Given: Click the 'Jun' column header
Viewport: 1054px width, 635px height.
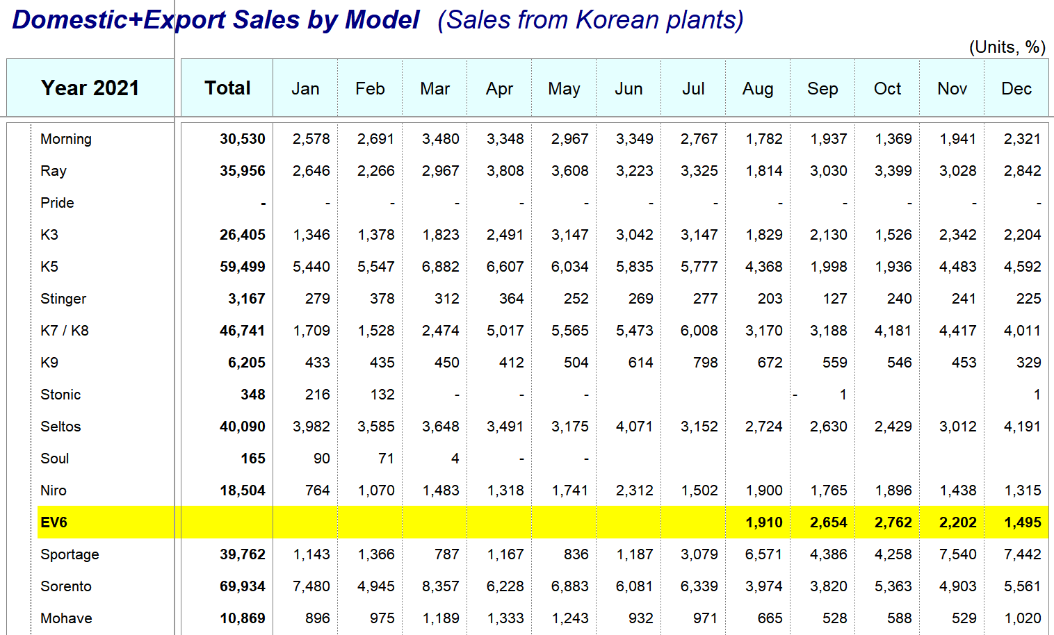Looking at the screenshot, I should (629, 88).
